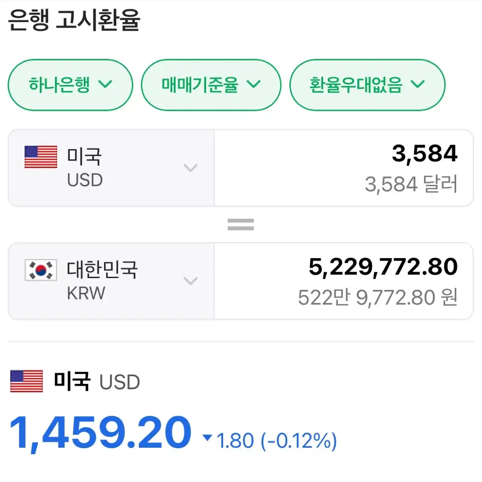Open the 환율우대없음 preference dropdown
482x482 pixels.
pos(367,85)
